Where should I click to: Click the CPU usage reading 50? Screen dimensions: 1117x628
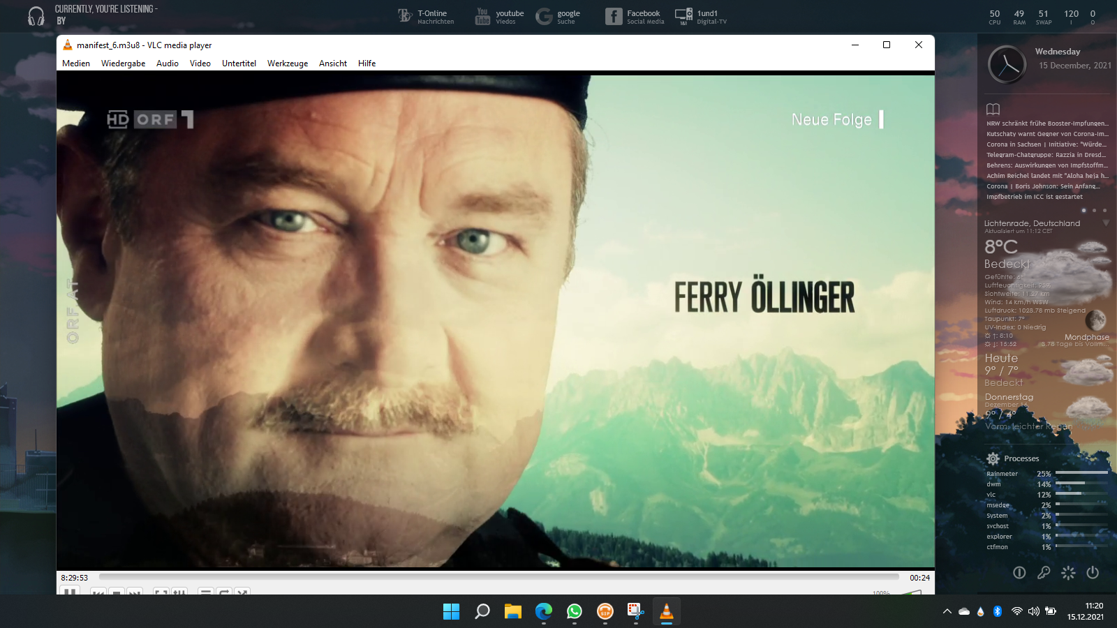(x=995, y=14)
